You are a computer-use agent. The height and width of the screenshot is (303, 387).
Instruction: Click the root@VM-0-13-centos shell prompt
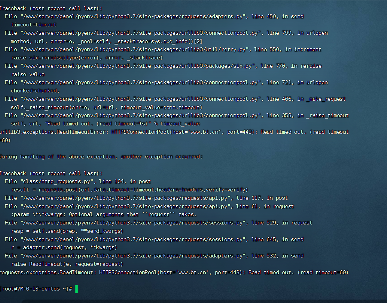36,289
